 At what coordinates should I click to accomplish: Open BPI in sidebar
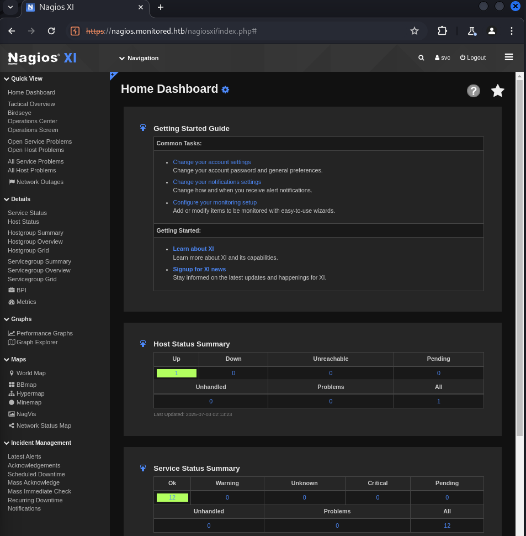[x=18, y=290]
